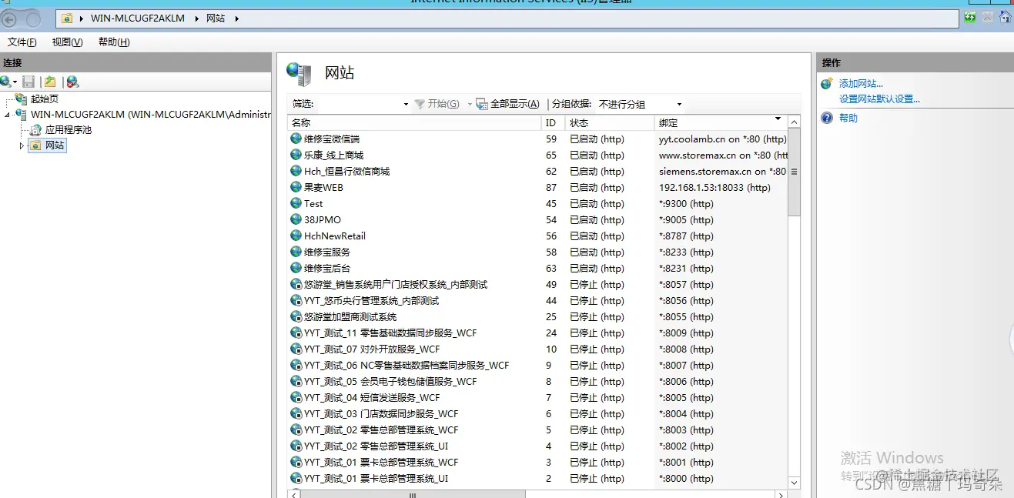1014x498 pixels.
Task: Click the create connection globe icon
Action: click(6, 82)
